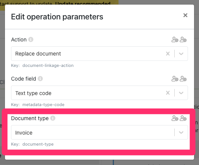Close the Edit operation parameters dialog
199x165 pixels.
(185, 15)
